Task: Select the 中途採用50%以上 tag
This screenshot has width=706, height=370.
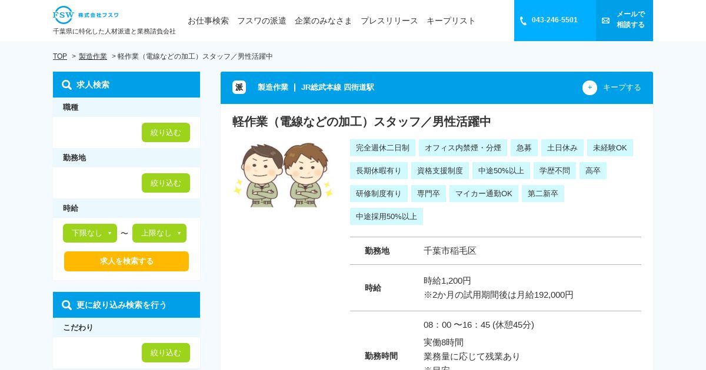Action: click(387, 217)
